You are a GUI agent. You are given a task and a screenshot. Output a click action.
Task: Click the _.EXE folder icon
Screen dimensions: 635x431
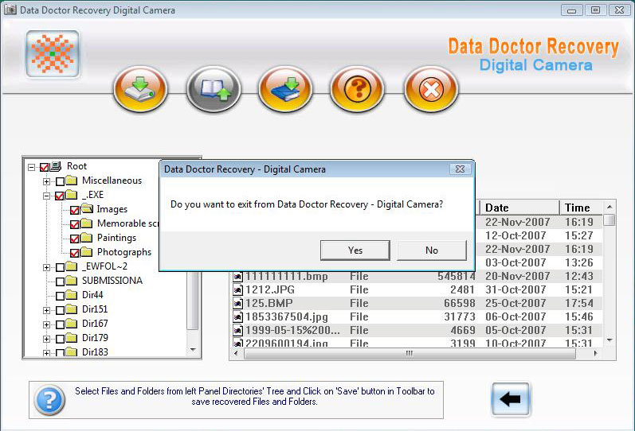click(x=72, y=195)
